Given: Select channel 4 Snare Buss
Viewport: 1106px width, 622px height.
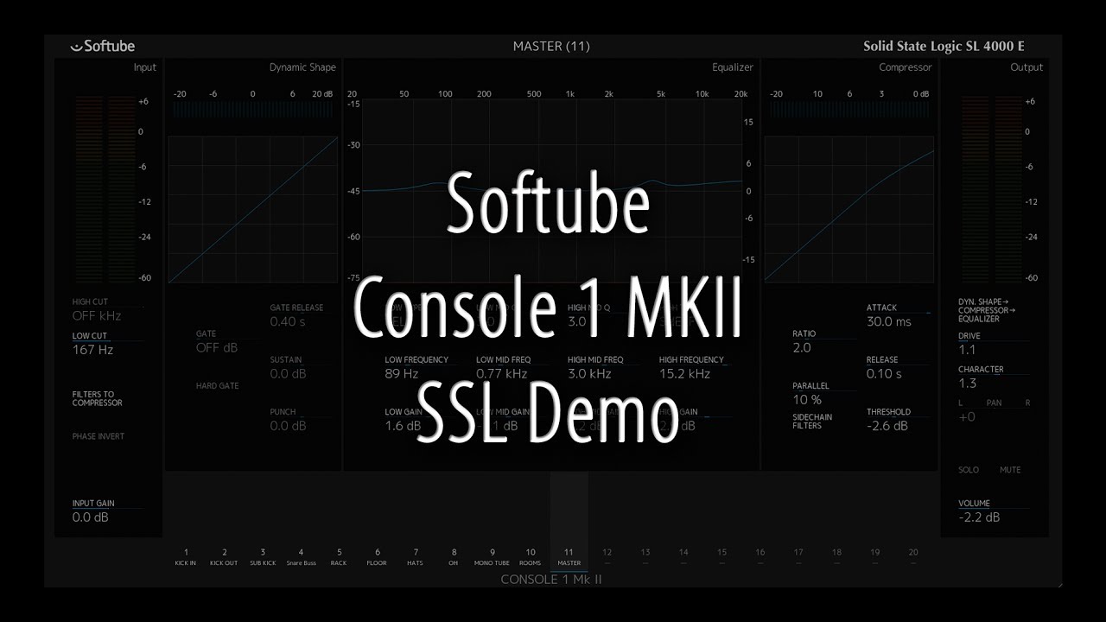Looking at the screenshot, I should [301, 557].
